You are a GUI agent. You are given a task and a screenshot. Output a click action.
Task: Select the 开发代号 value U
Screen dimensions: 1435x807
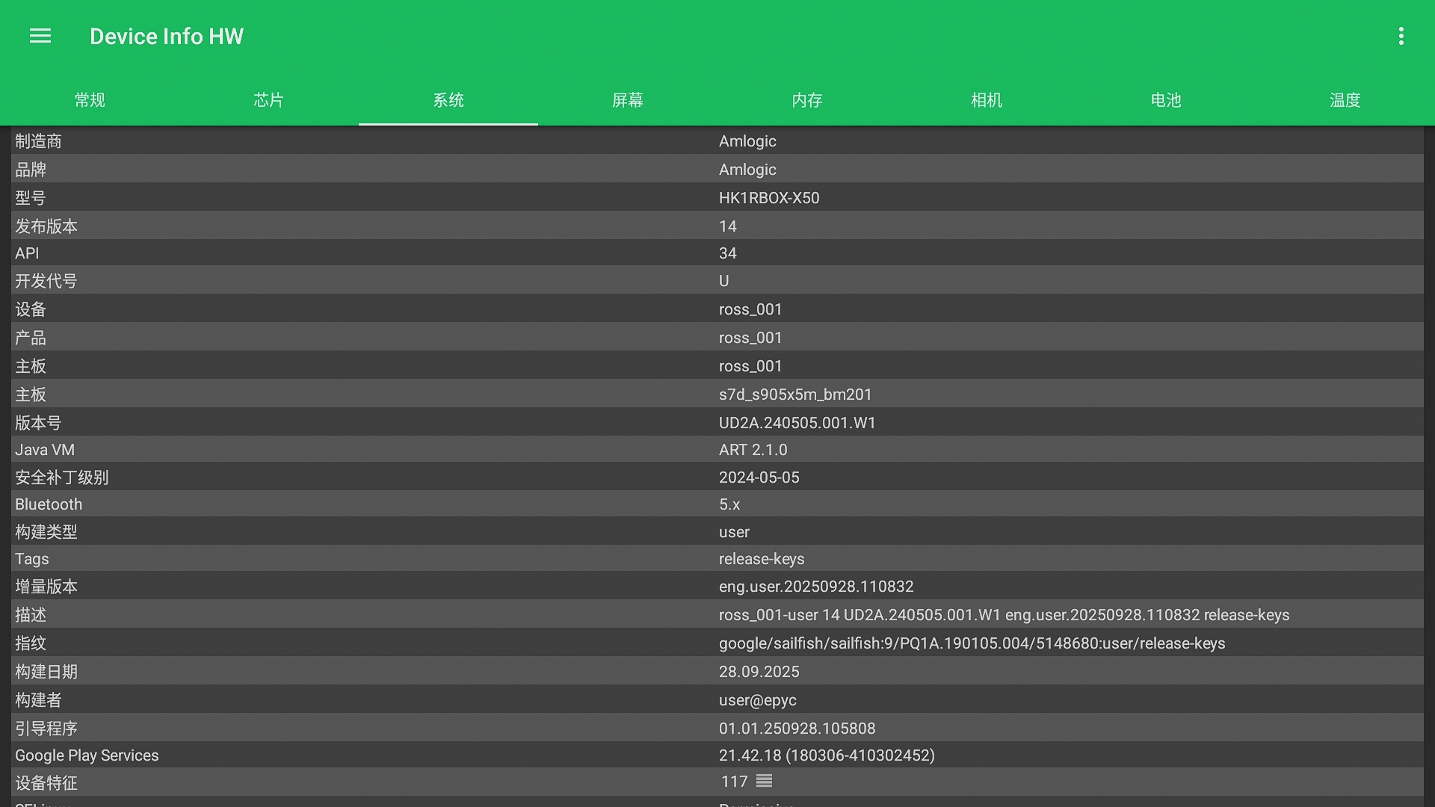pyautogui.click(x=723, y=281)
